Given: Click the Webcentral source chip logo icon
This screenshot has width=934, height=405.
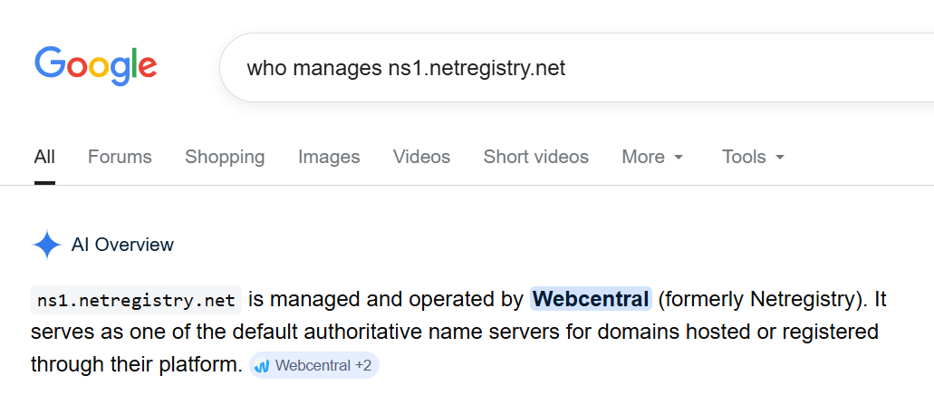Looking at the screenshot, I should click(263, 366).
